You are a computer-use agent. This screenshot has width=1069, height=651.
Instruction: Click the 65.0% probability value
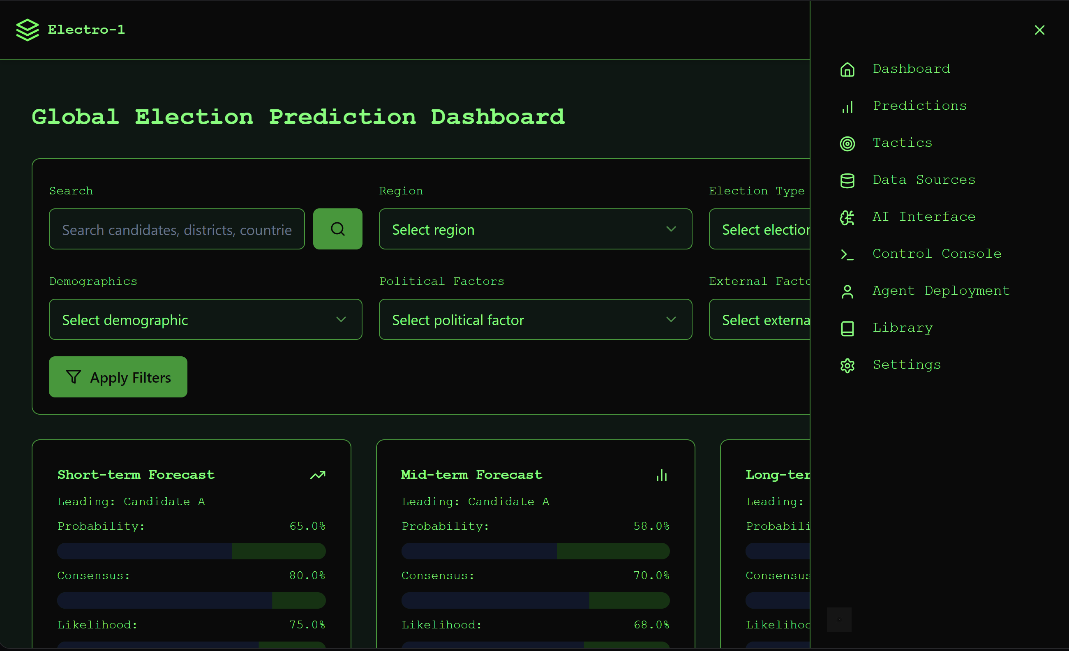click(307, 526)
